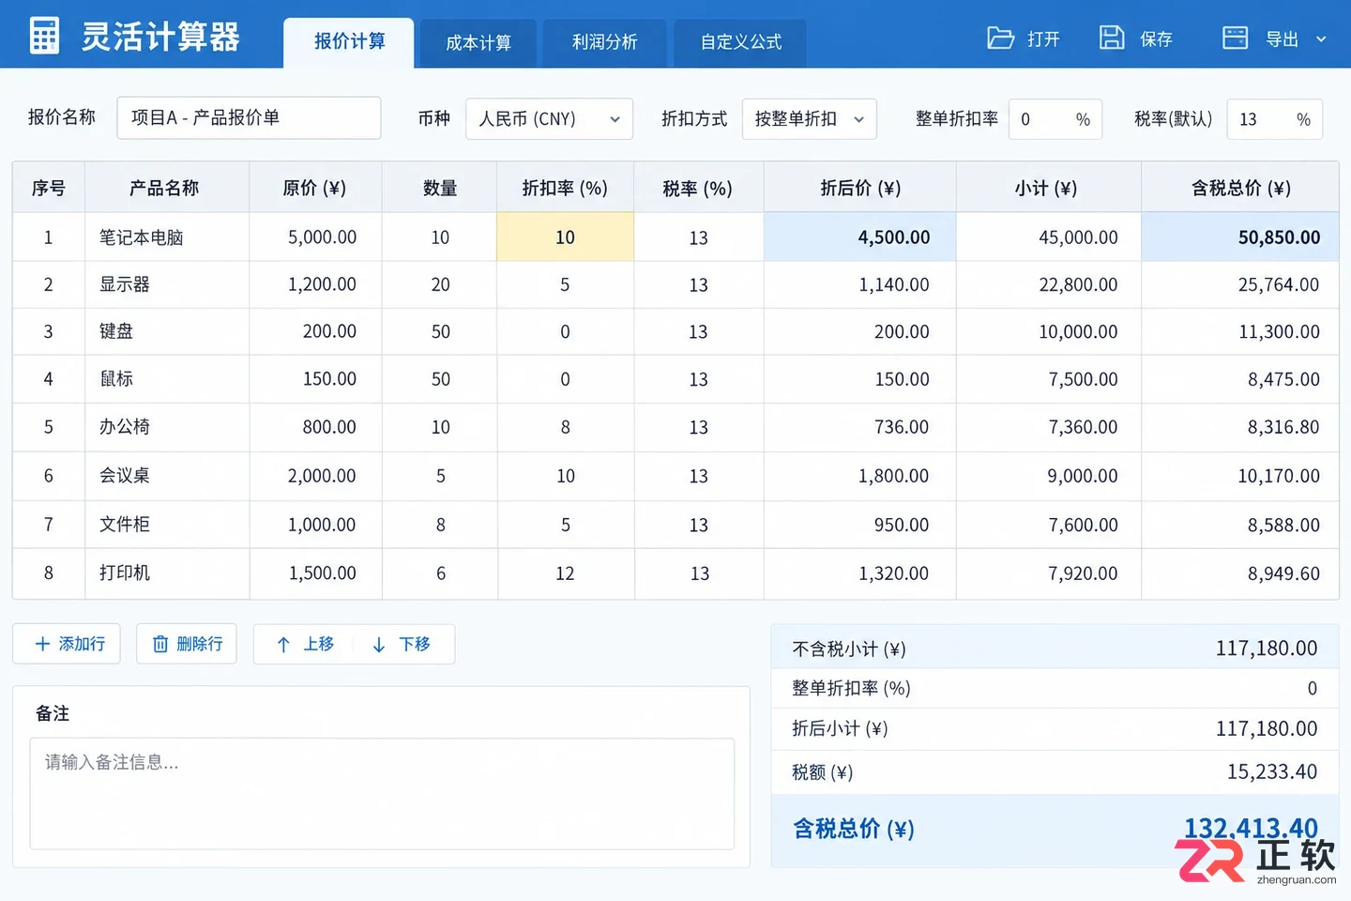Viewport: 1351px width, 901px height.
Task: Click the 办公椅 product name cell
Action: (x=167, y=427)
